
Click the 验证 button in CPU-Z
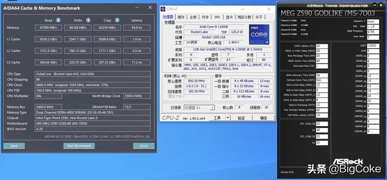click(241, 118)
